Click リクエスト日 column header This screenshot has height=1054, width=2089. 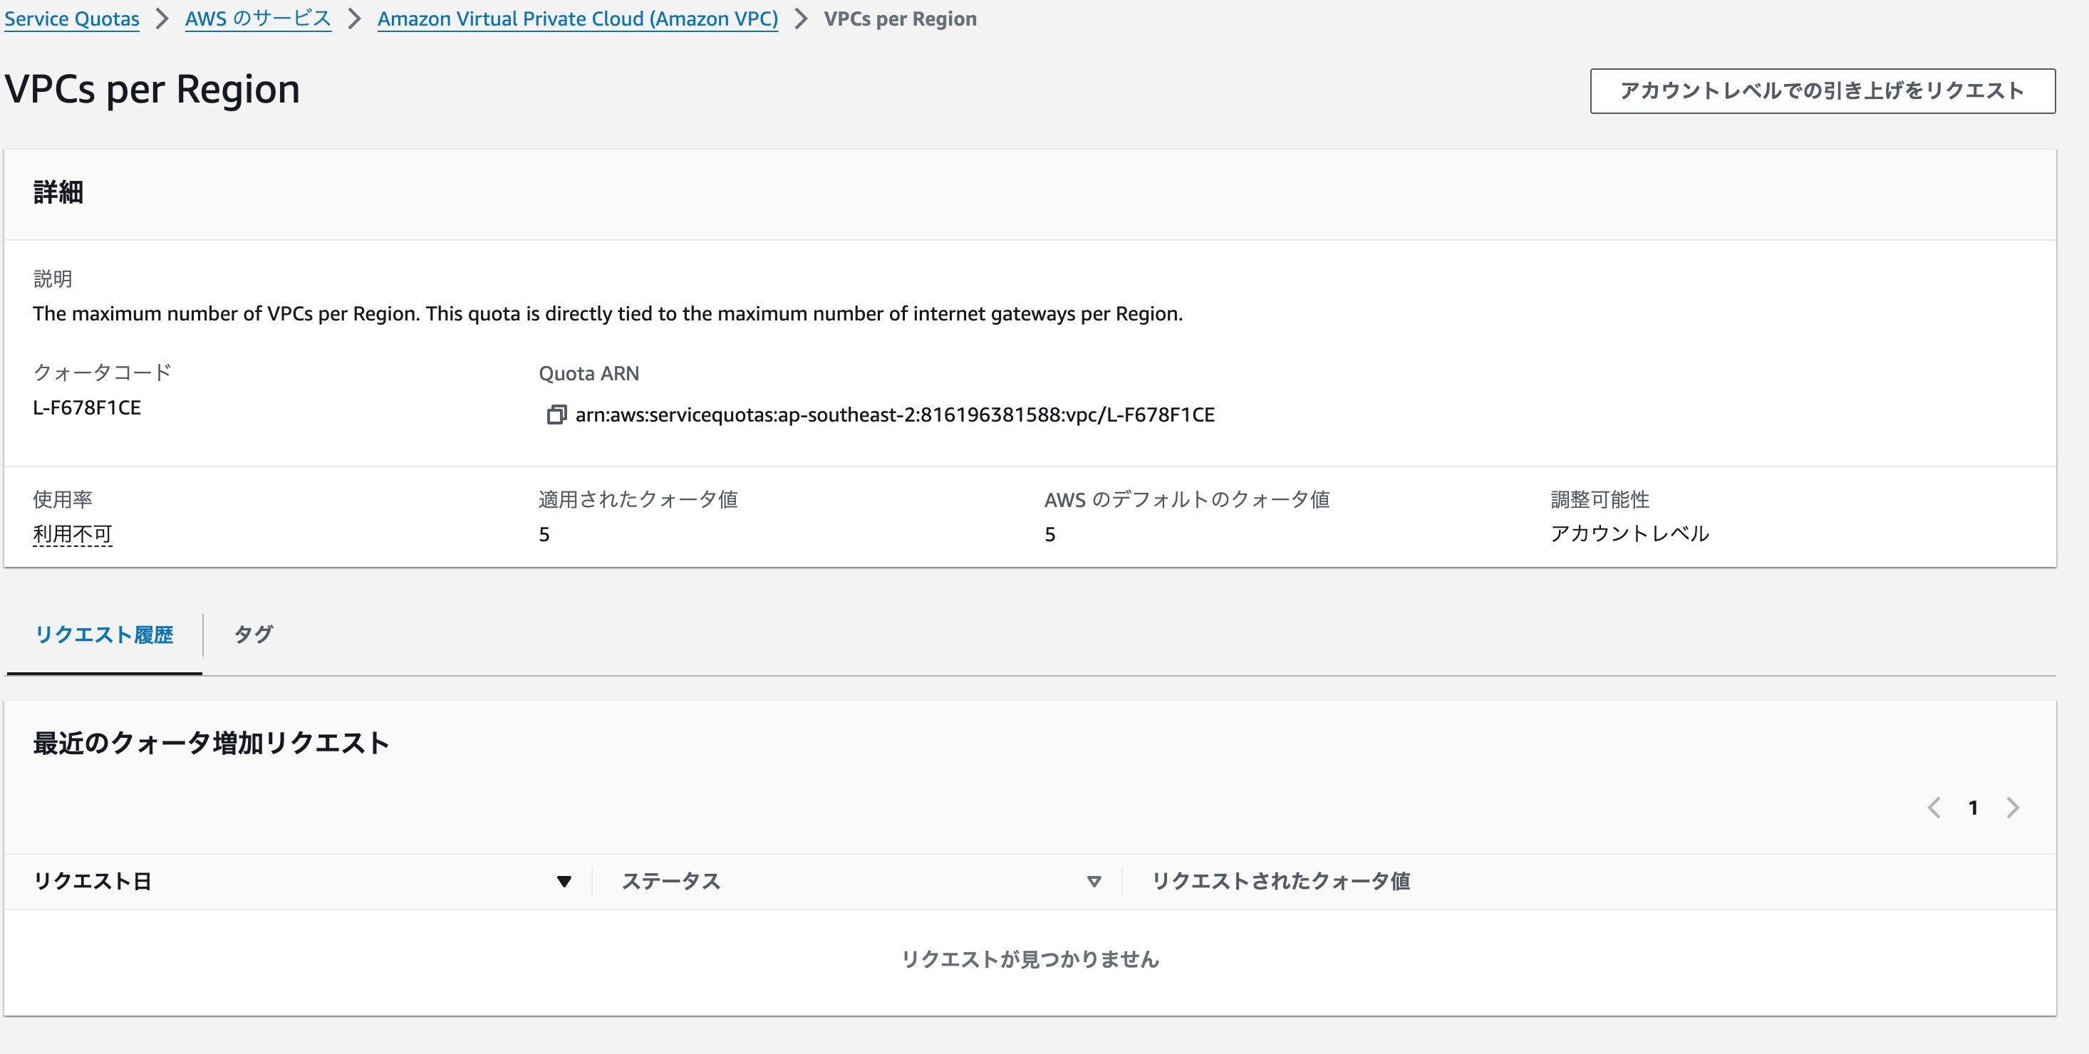93,882
